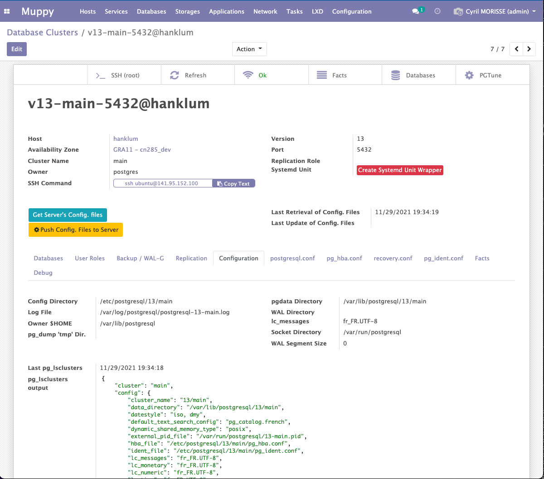Open the Services menu
Screen dimensions: 544x479
[116, 11]
